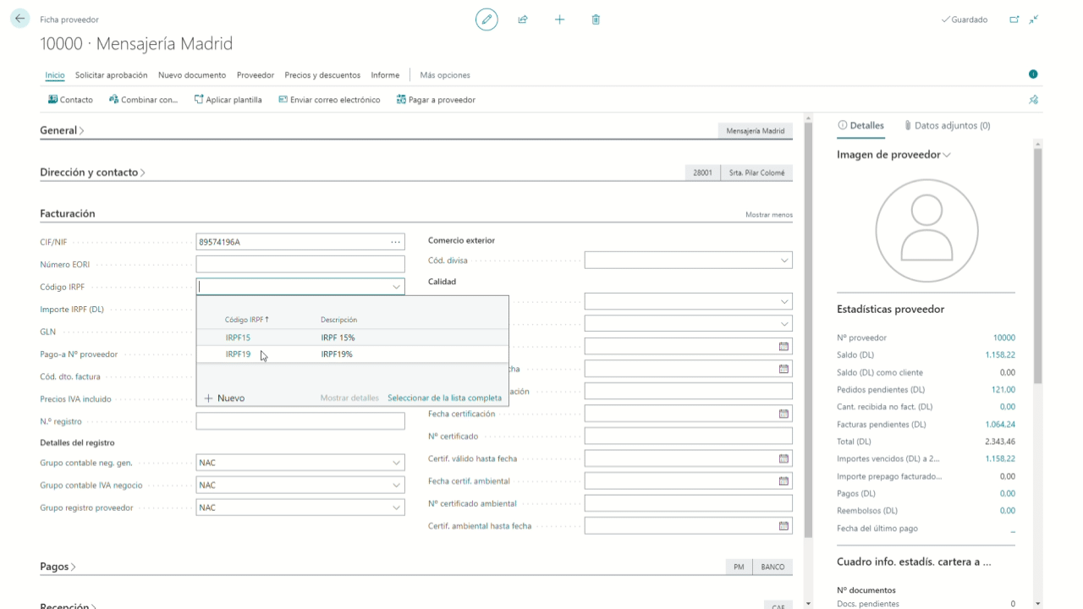The height and width of the screenshot is (609, 1083).
Task: Open Facturas pendientes (DL) value 1.064,24
Action: pos(1000,425)
